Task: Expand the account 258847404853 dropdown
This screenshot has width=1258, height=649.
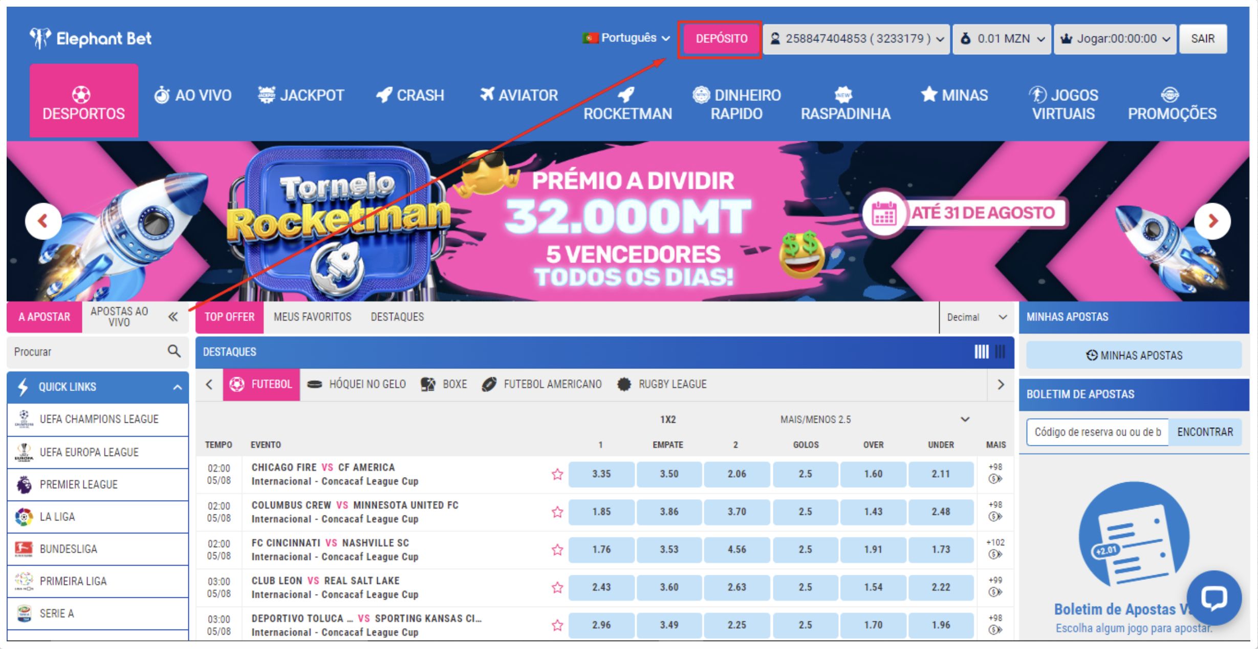Action: click(x=857, y=39)
